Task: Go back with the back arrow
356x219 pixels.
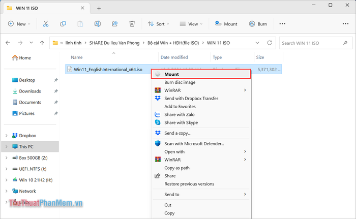Action: pos(8,43)
